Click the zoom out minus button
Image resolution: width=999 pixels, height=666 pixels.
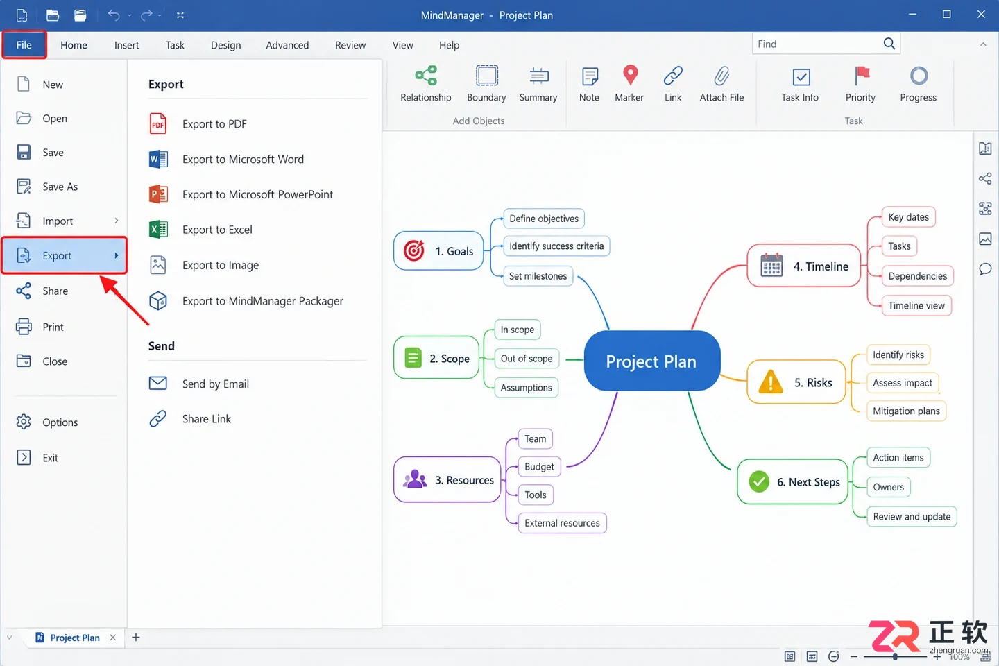pyautogui.click(x=854, y=656)
